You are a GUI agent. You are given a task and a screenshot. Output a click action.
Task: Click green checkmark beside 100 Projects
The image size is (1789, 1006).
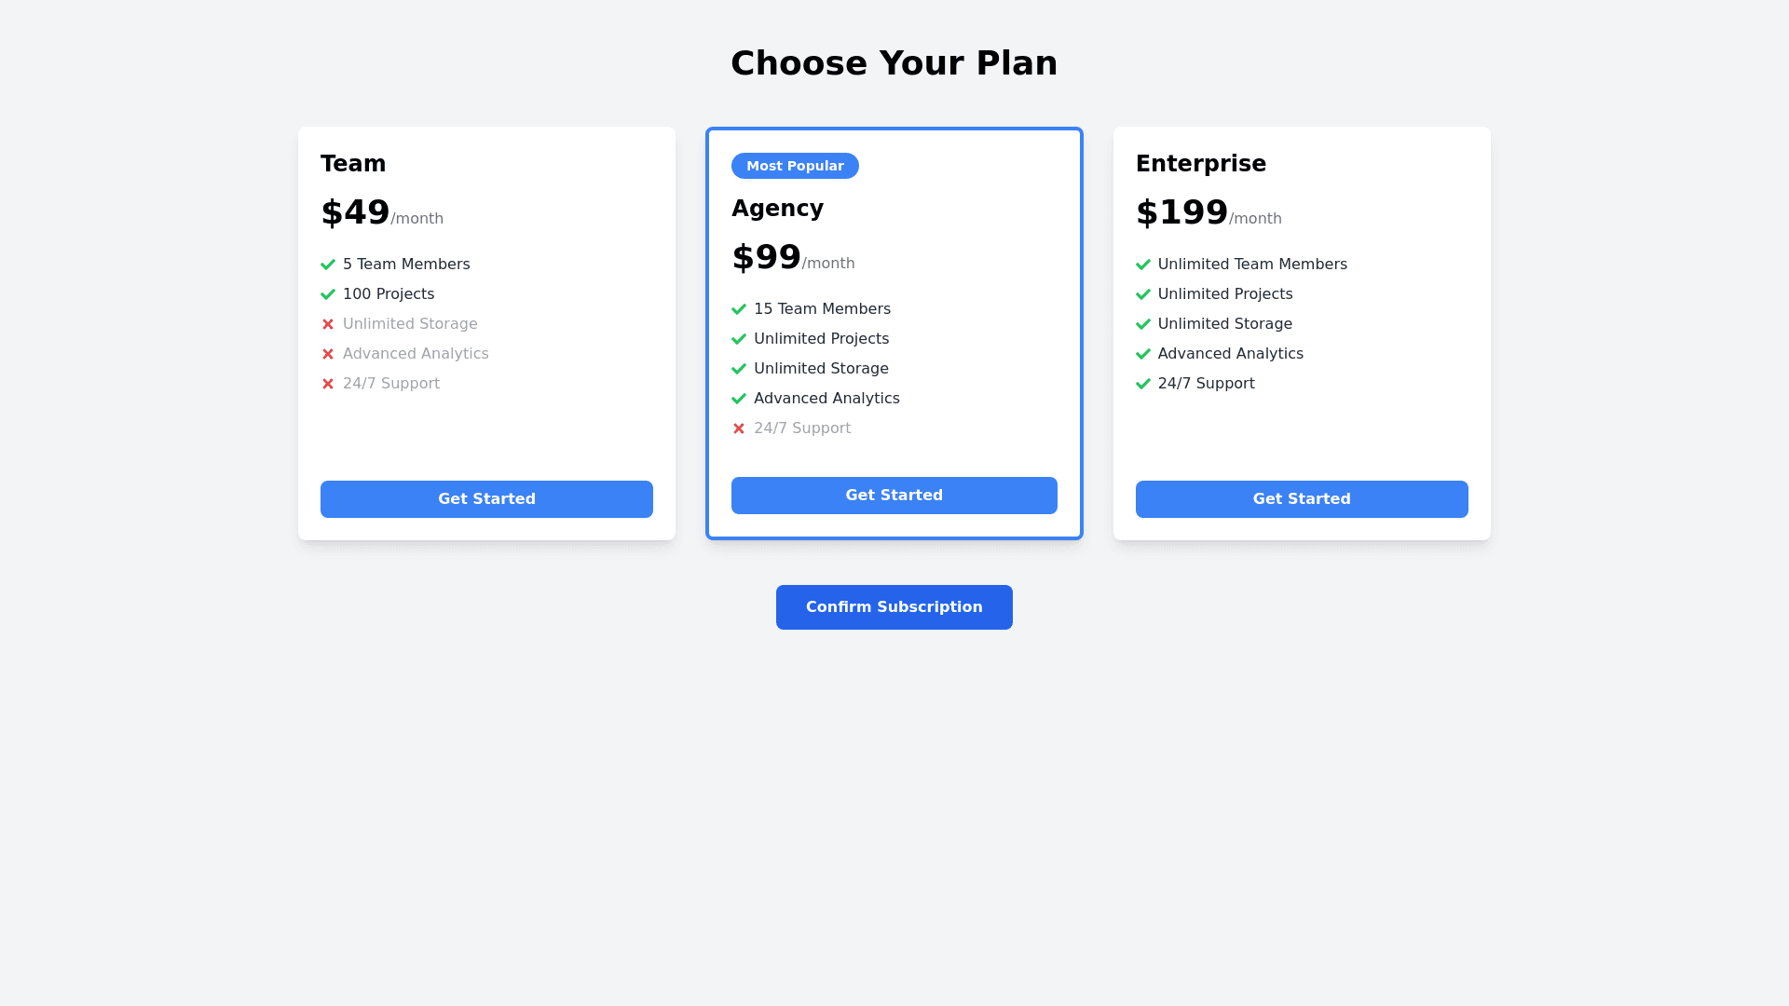[328, 294]
